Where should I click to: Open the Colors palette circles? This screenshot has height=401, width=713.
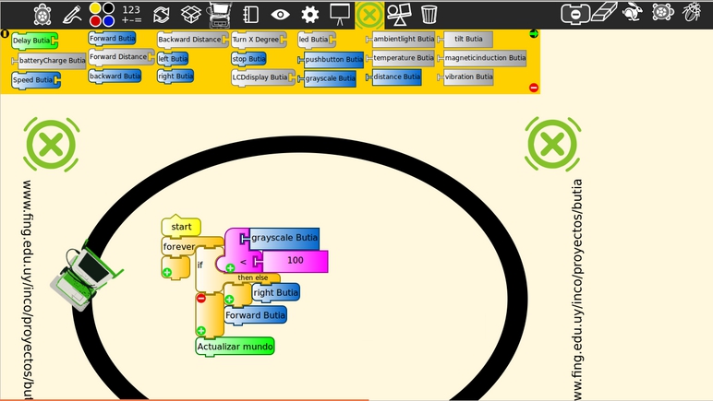102,15
